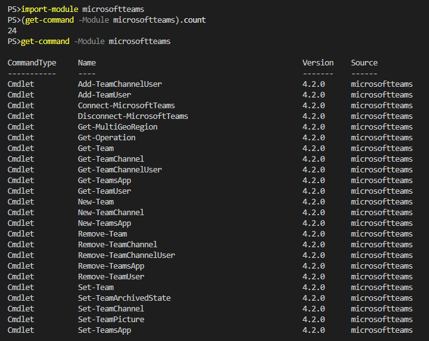Select the 'Set-TeamsApp' cmdlet name

point(104,330)
